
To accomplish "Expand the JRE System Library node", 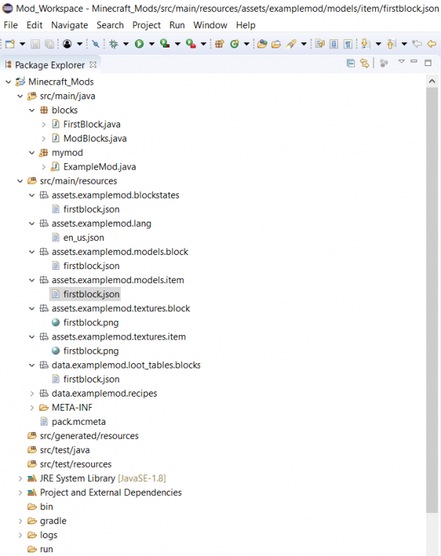I will coord(20,479).
